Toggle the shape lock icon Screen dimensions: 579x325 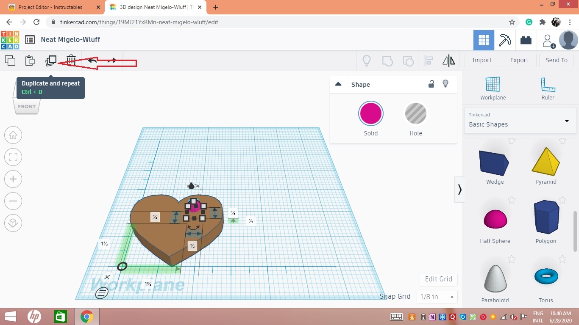coord(431,84)
